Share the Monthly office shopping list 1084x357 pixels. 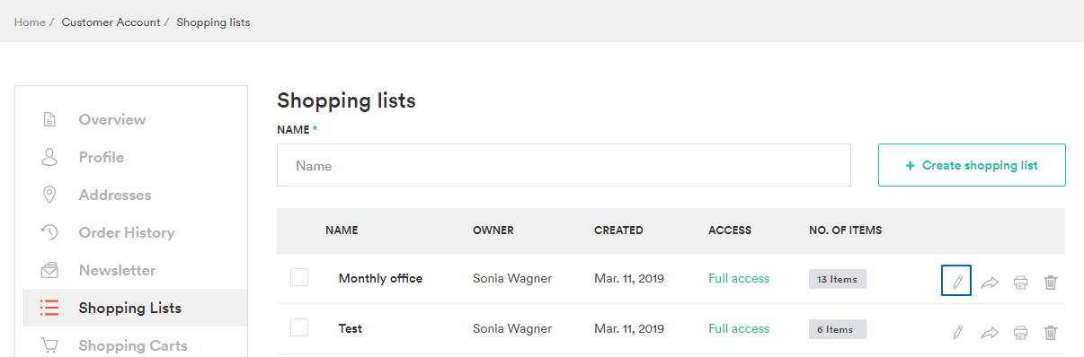(990, 283)
